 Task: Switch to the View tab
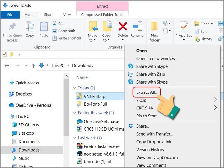[x=67, y=15]
